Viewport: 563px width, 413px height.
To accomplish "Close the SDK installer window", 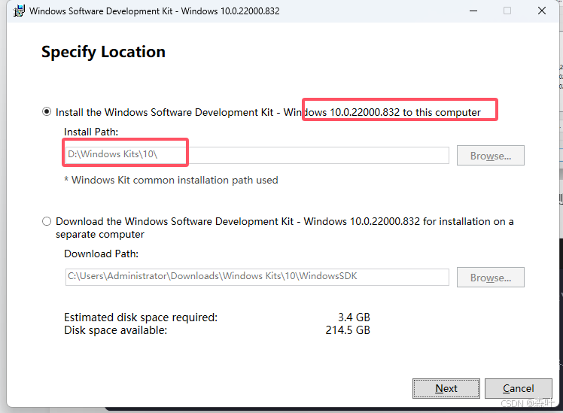I will tap(542, 11).
